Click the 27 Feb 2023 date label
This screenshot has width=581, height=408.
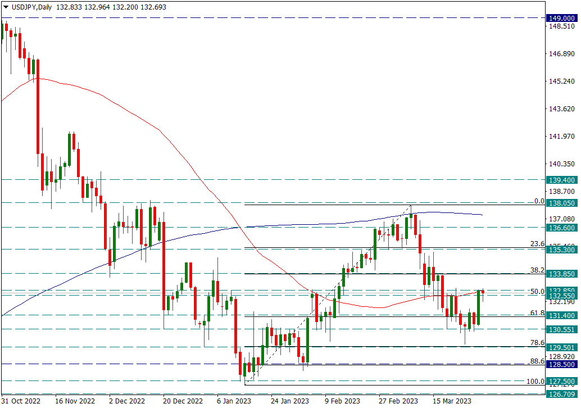tap(398, 401)
